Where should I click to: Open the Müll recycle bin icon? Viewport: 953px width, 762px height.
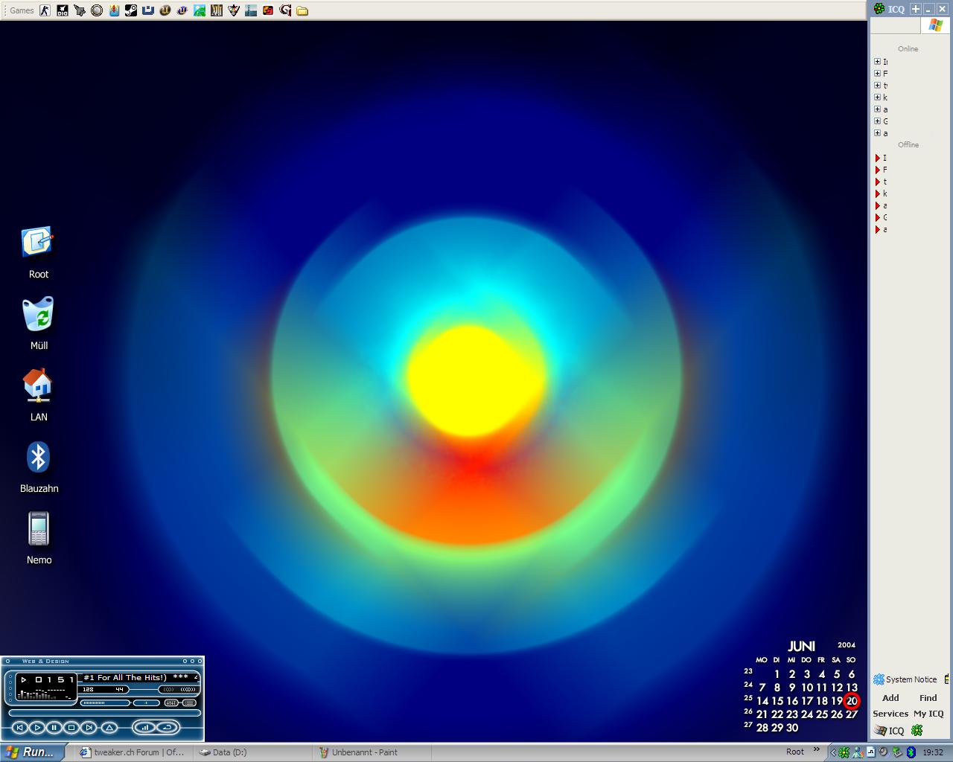point(38,316)
